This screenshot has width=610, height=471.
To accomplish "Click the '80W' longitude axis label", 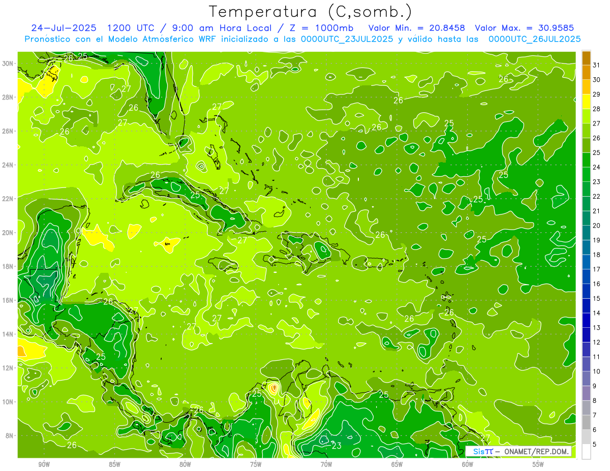I will click(185, 464).
